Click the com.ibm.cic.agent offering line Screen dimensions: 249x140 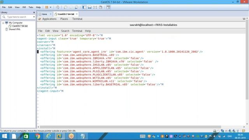[121, 52]
